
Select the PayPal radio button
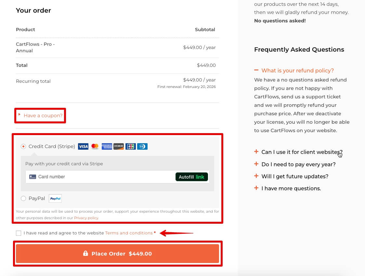click(23, 198)
